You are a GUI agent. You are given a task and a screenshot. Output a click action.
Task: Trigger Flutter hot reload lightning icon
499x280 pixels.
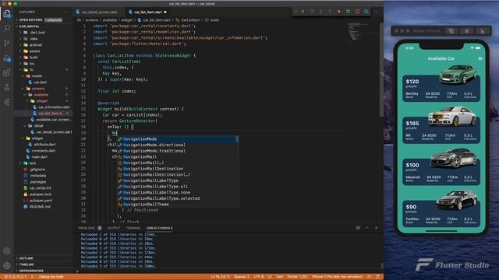point(339,12)
